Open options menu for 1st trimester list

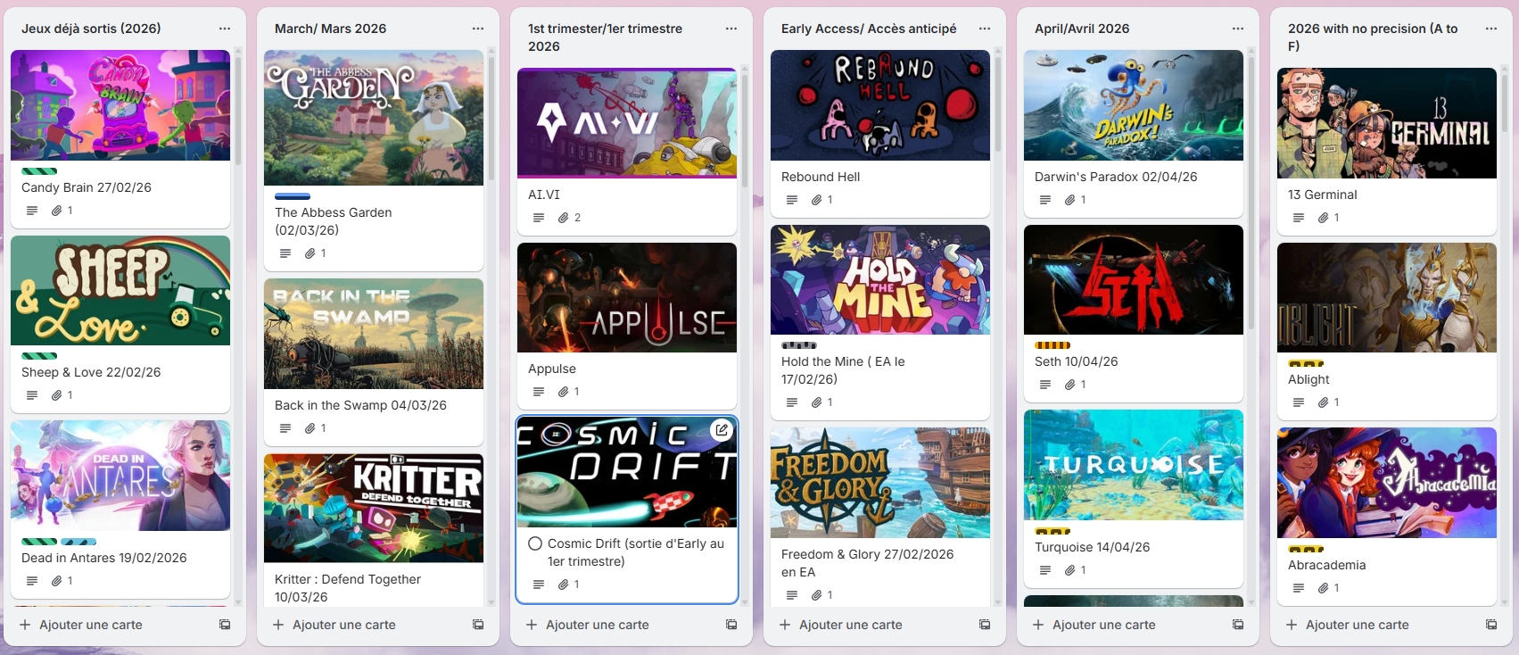[x=731, y=29]
